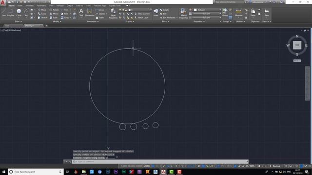Switch to the Drawing1 file tab
The width and height of the screenshot is (312, 175).
33,26
